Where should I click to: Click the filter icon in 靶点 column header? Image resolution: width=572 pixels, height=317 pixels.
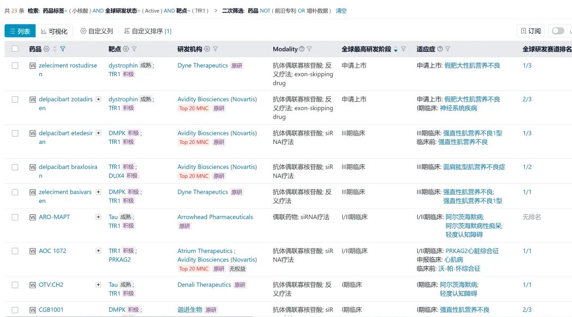(x=134, y=49)
